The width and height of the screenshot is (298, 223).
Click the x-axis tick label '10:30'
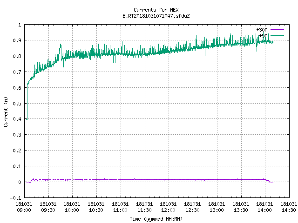click(96, 210)
